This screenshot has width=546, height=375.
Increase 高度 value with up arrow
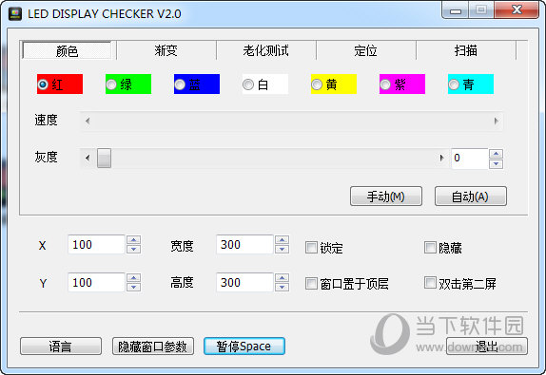tap(283, 277)
